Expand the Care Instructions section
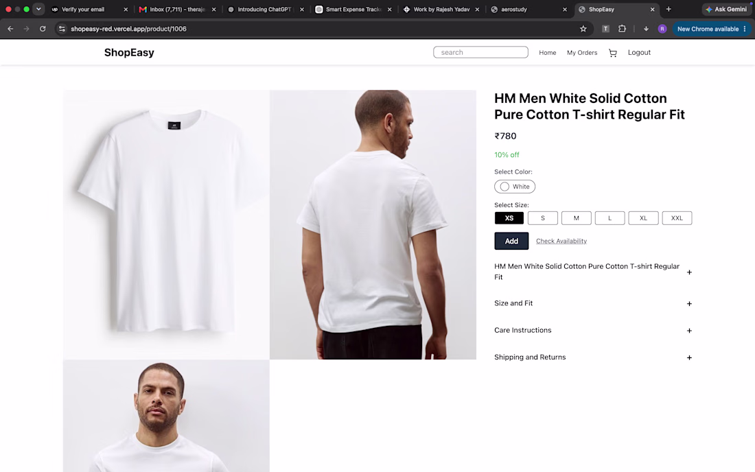The image size is (755, 472). 593,331
